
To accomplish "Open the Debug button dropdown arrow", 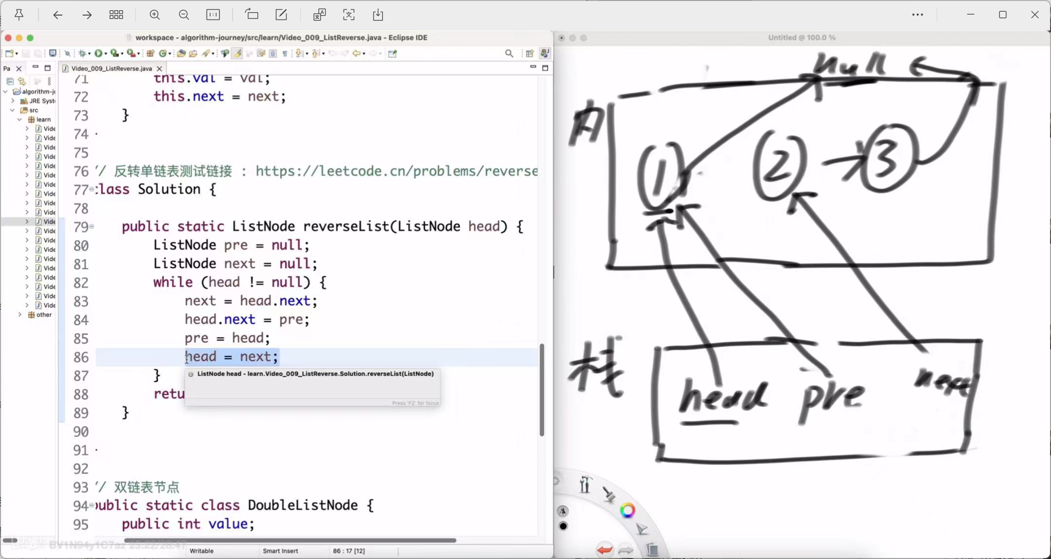I will click(90, 54).
